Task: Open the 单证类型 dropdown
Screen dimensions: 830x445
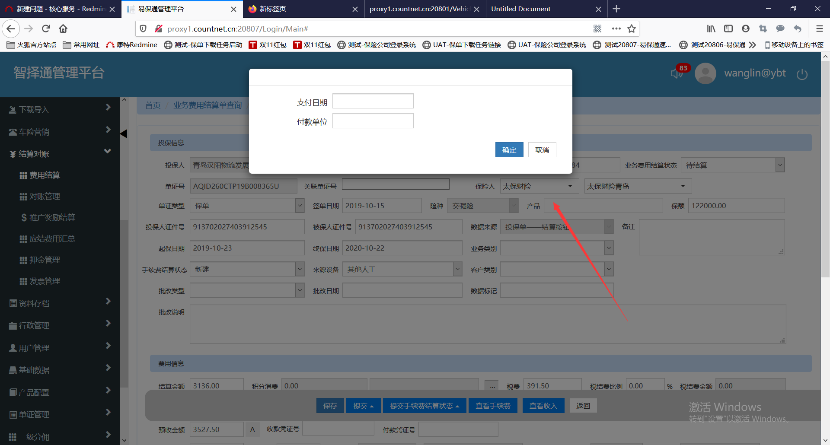Action: 247,206
